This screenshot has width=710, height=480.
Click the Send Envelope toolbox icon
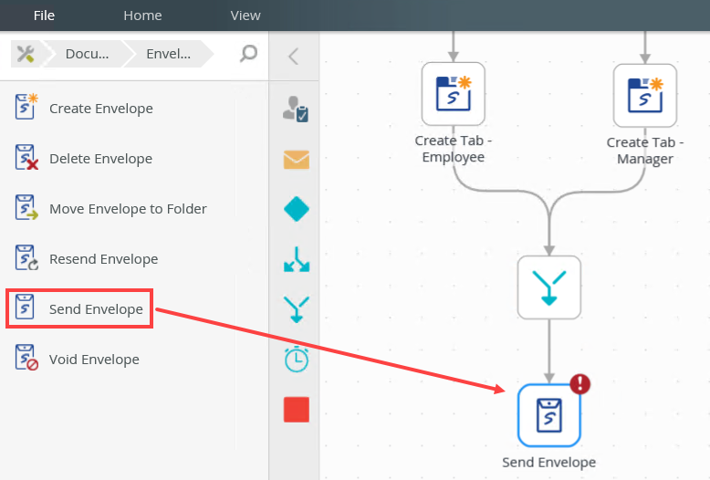pyautogui.click(x=25, y=307)
